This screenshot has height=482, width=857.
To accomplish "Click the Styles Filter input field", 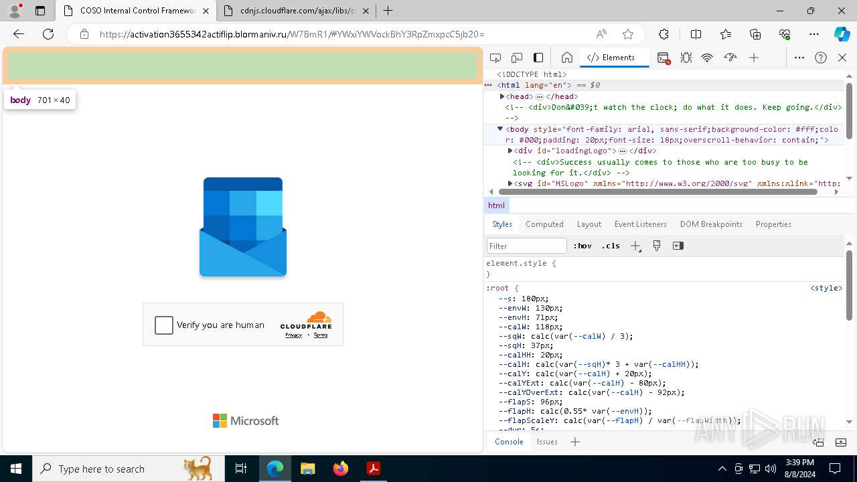I will point(527,246).
